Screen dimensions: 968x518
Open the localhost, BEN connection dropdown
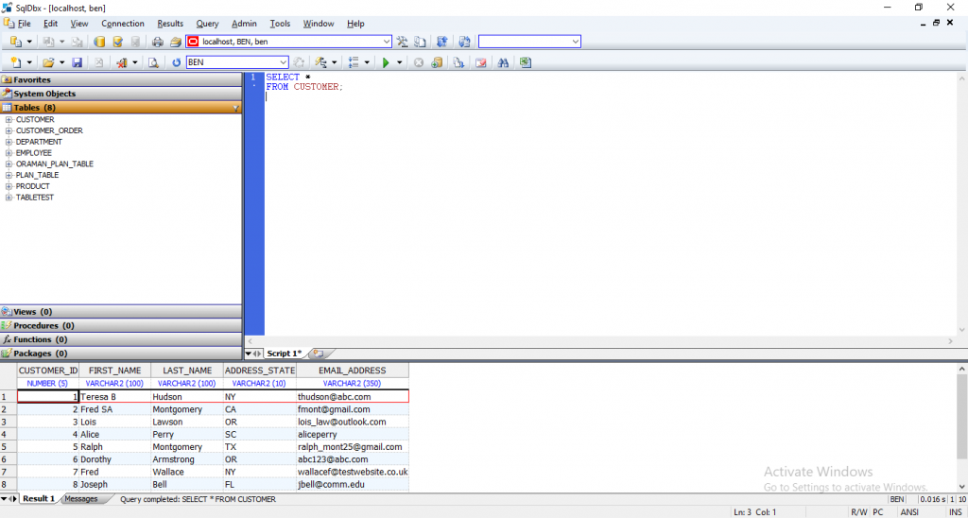click(x=386, y=42)
